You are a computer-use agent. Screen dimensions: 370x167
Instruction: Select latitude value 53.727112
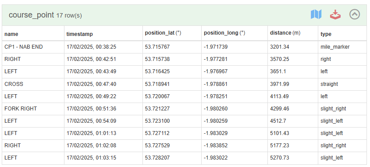157,133
